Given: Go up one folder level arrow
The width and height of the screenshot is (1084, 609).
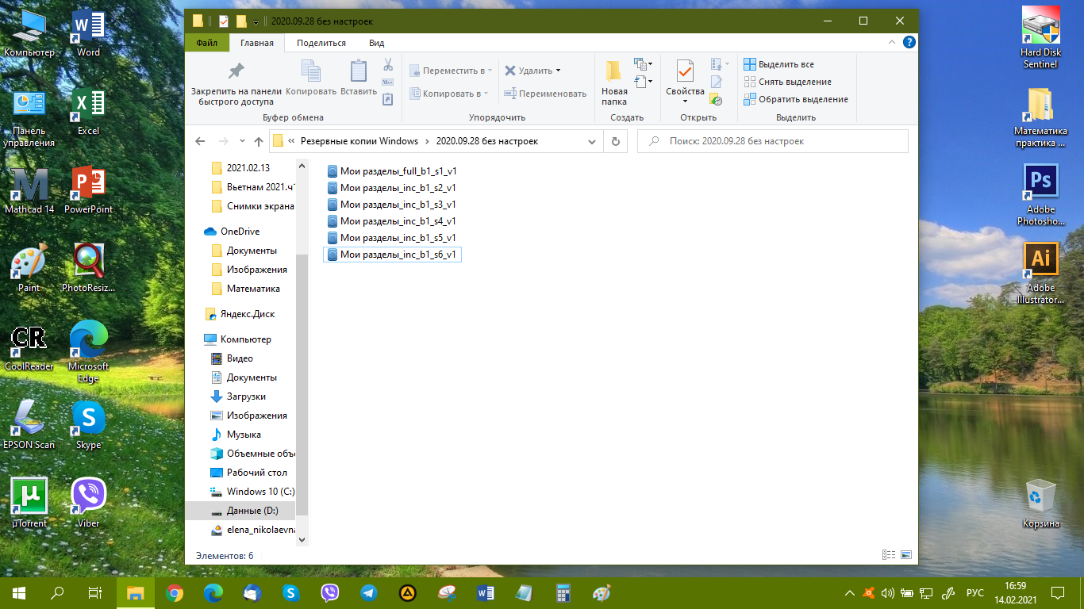Looking at the screenshot, I should click(259, 141).
